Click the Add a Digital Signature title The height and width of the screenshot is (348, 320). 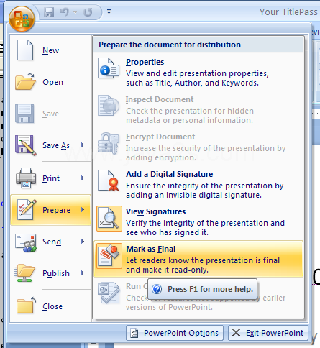click(169, 174)
